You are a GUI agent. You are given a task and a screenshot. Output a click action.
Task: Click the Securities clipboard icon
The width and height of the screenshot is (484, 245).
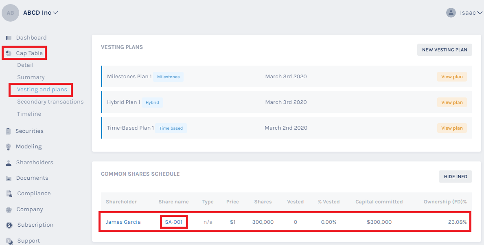[x=8, y=131]
